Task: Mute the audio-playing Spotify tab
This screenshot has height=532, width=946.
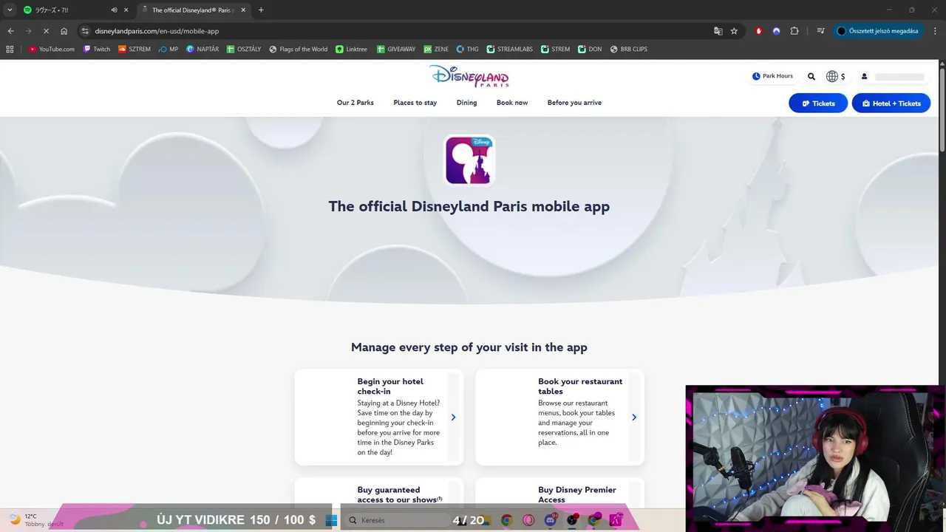Action: (114, 10)
